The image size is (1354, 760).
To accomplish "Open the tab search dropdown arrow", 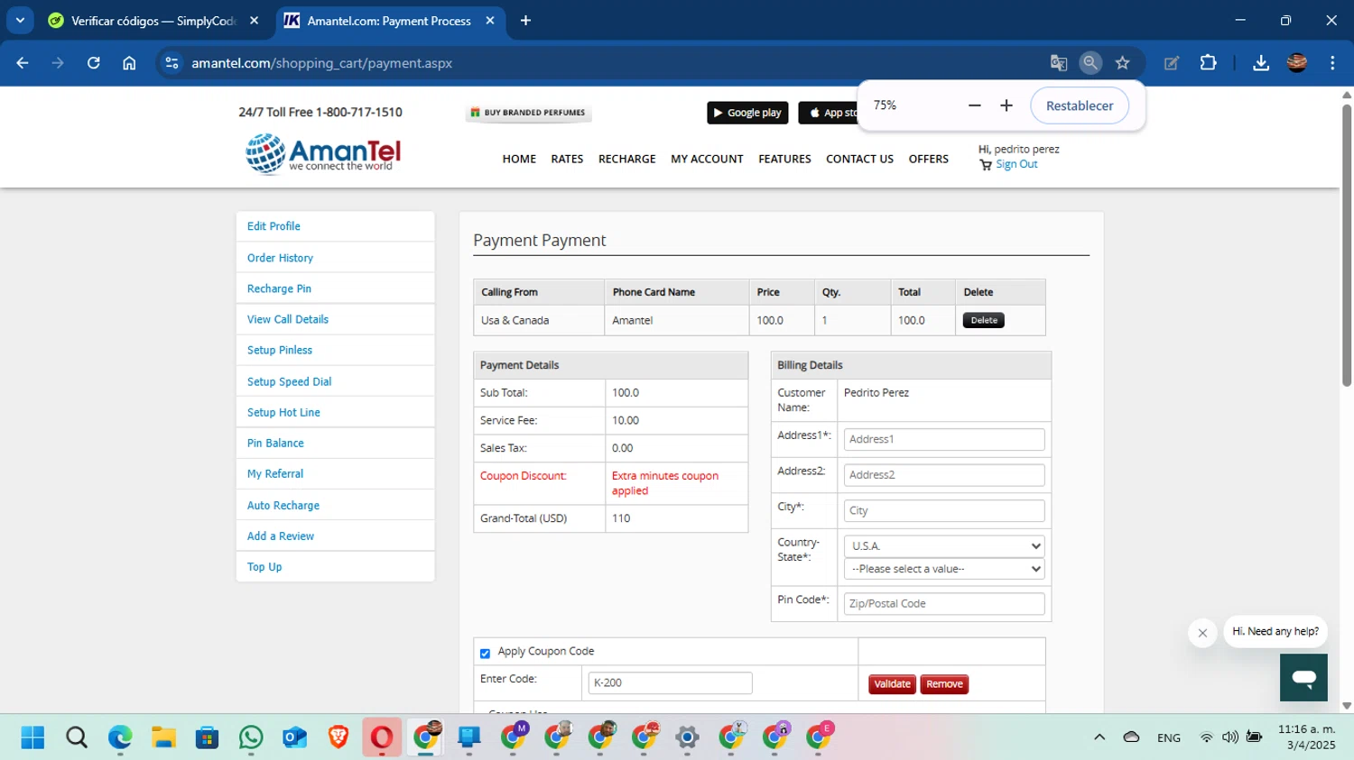I will [x=20, y=20].
